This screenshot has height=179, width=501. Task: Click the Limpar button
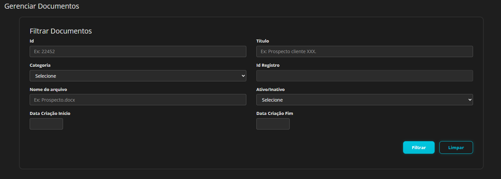pos(456,147)
